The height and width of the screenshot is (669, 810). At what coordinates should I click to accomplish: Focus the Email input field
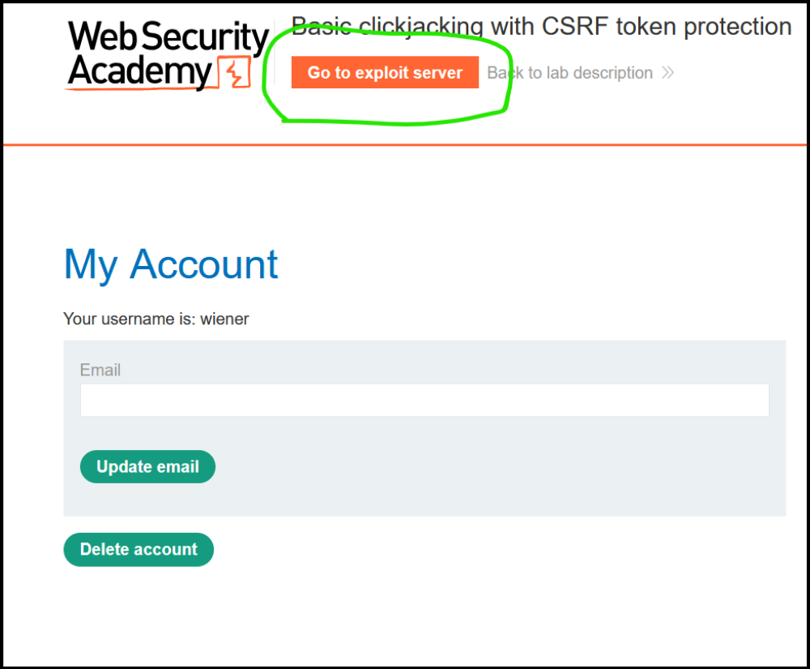(424, 400)
